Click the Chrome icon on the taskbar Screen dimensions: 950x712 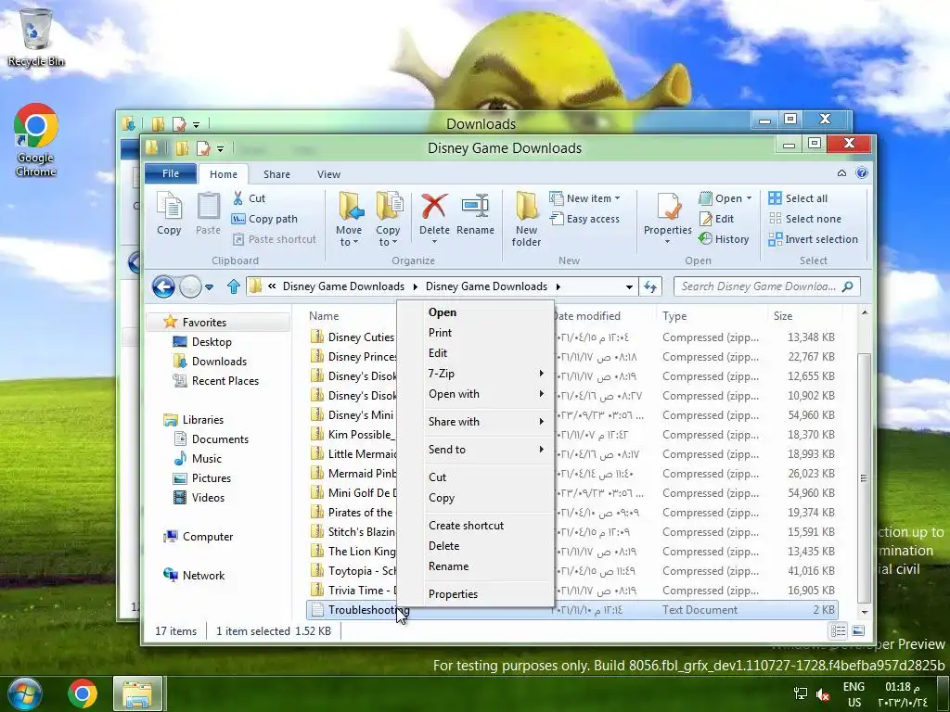tap(83, 693)
